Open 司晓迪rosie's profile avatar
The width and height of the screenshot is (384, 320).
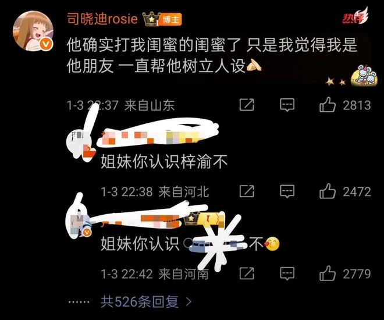(x=33, y=31)
